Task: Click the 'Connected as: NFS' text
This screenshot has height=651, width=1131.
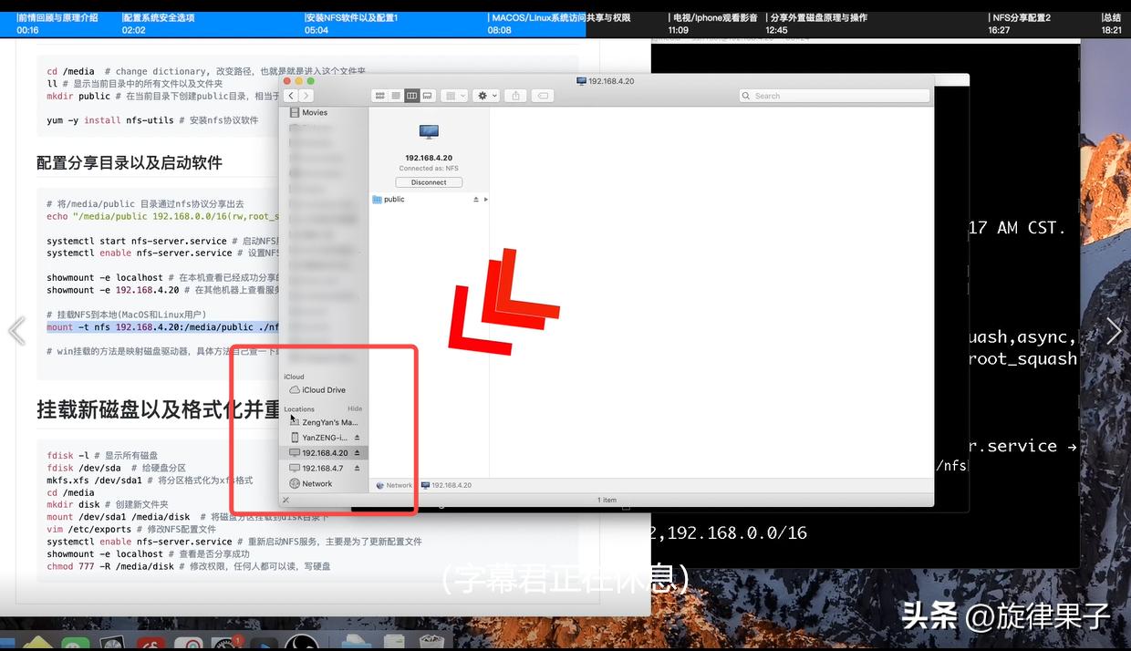Action: tap(429, 169)
